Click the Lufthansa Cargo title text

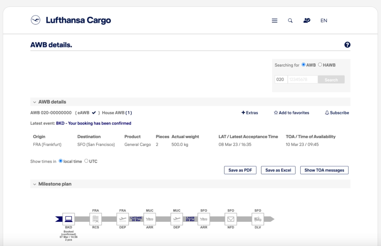click(x=78, y=20)
